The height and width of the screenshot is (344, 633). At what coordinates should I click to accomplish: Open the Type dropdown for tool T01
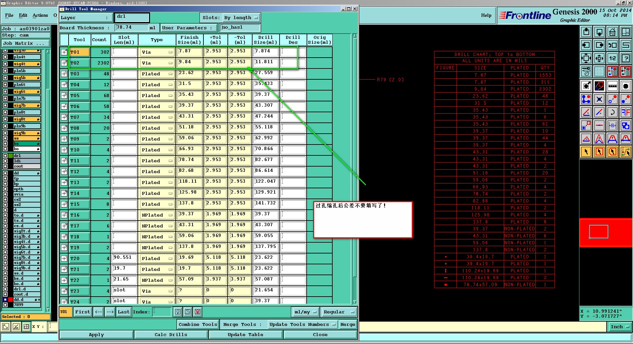coord(157,52)
